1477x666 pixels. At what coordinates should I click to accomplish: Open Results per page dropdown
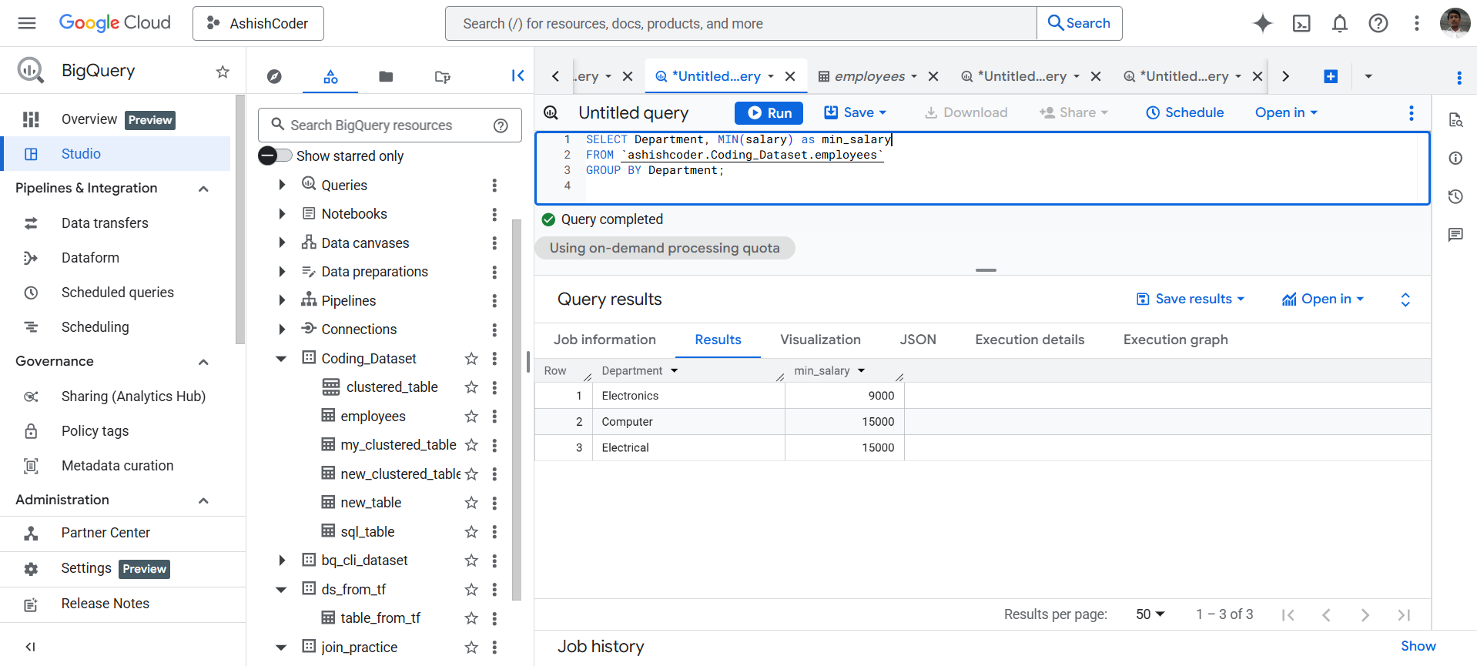tap(1150, 614)
